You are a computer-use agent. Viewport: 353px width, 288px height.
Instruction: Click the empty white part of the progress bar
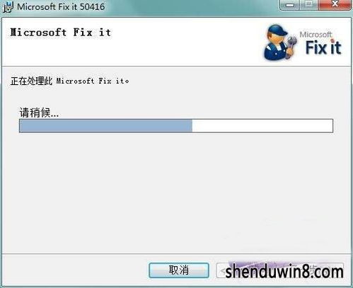[262, 126]
